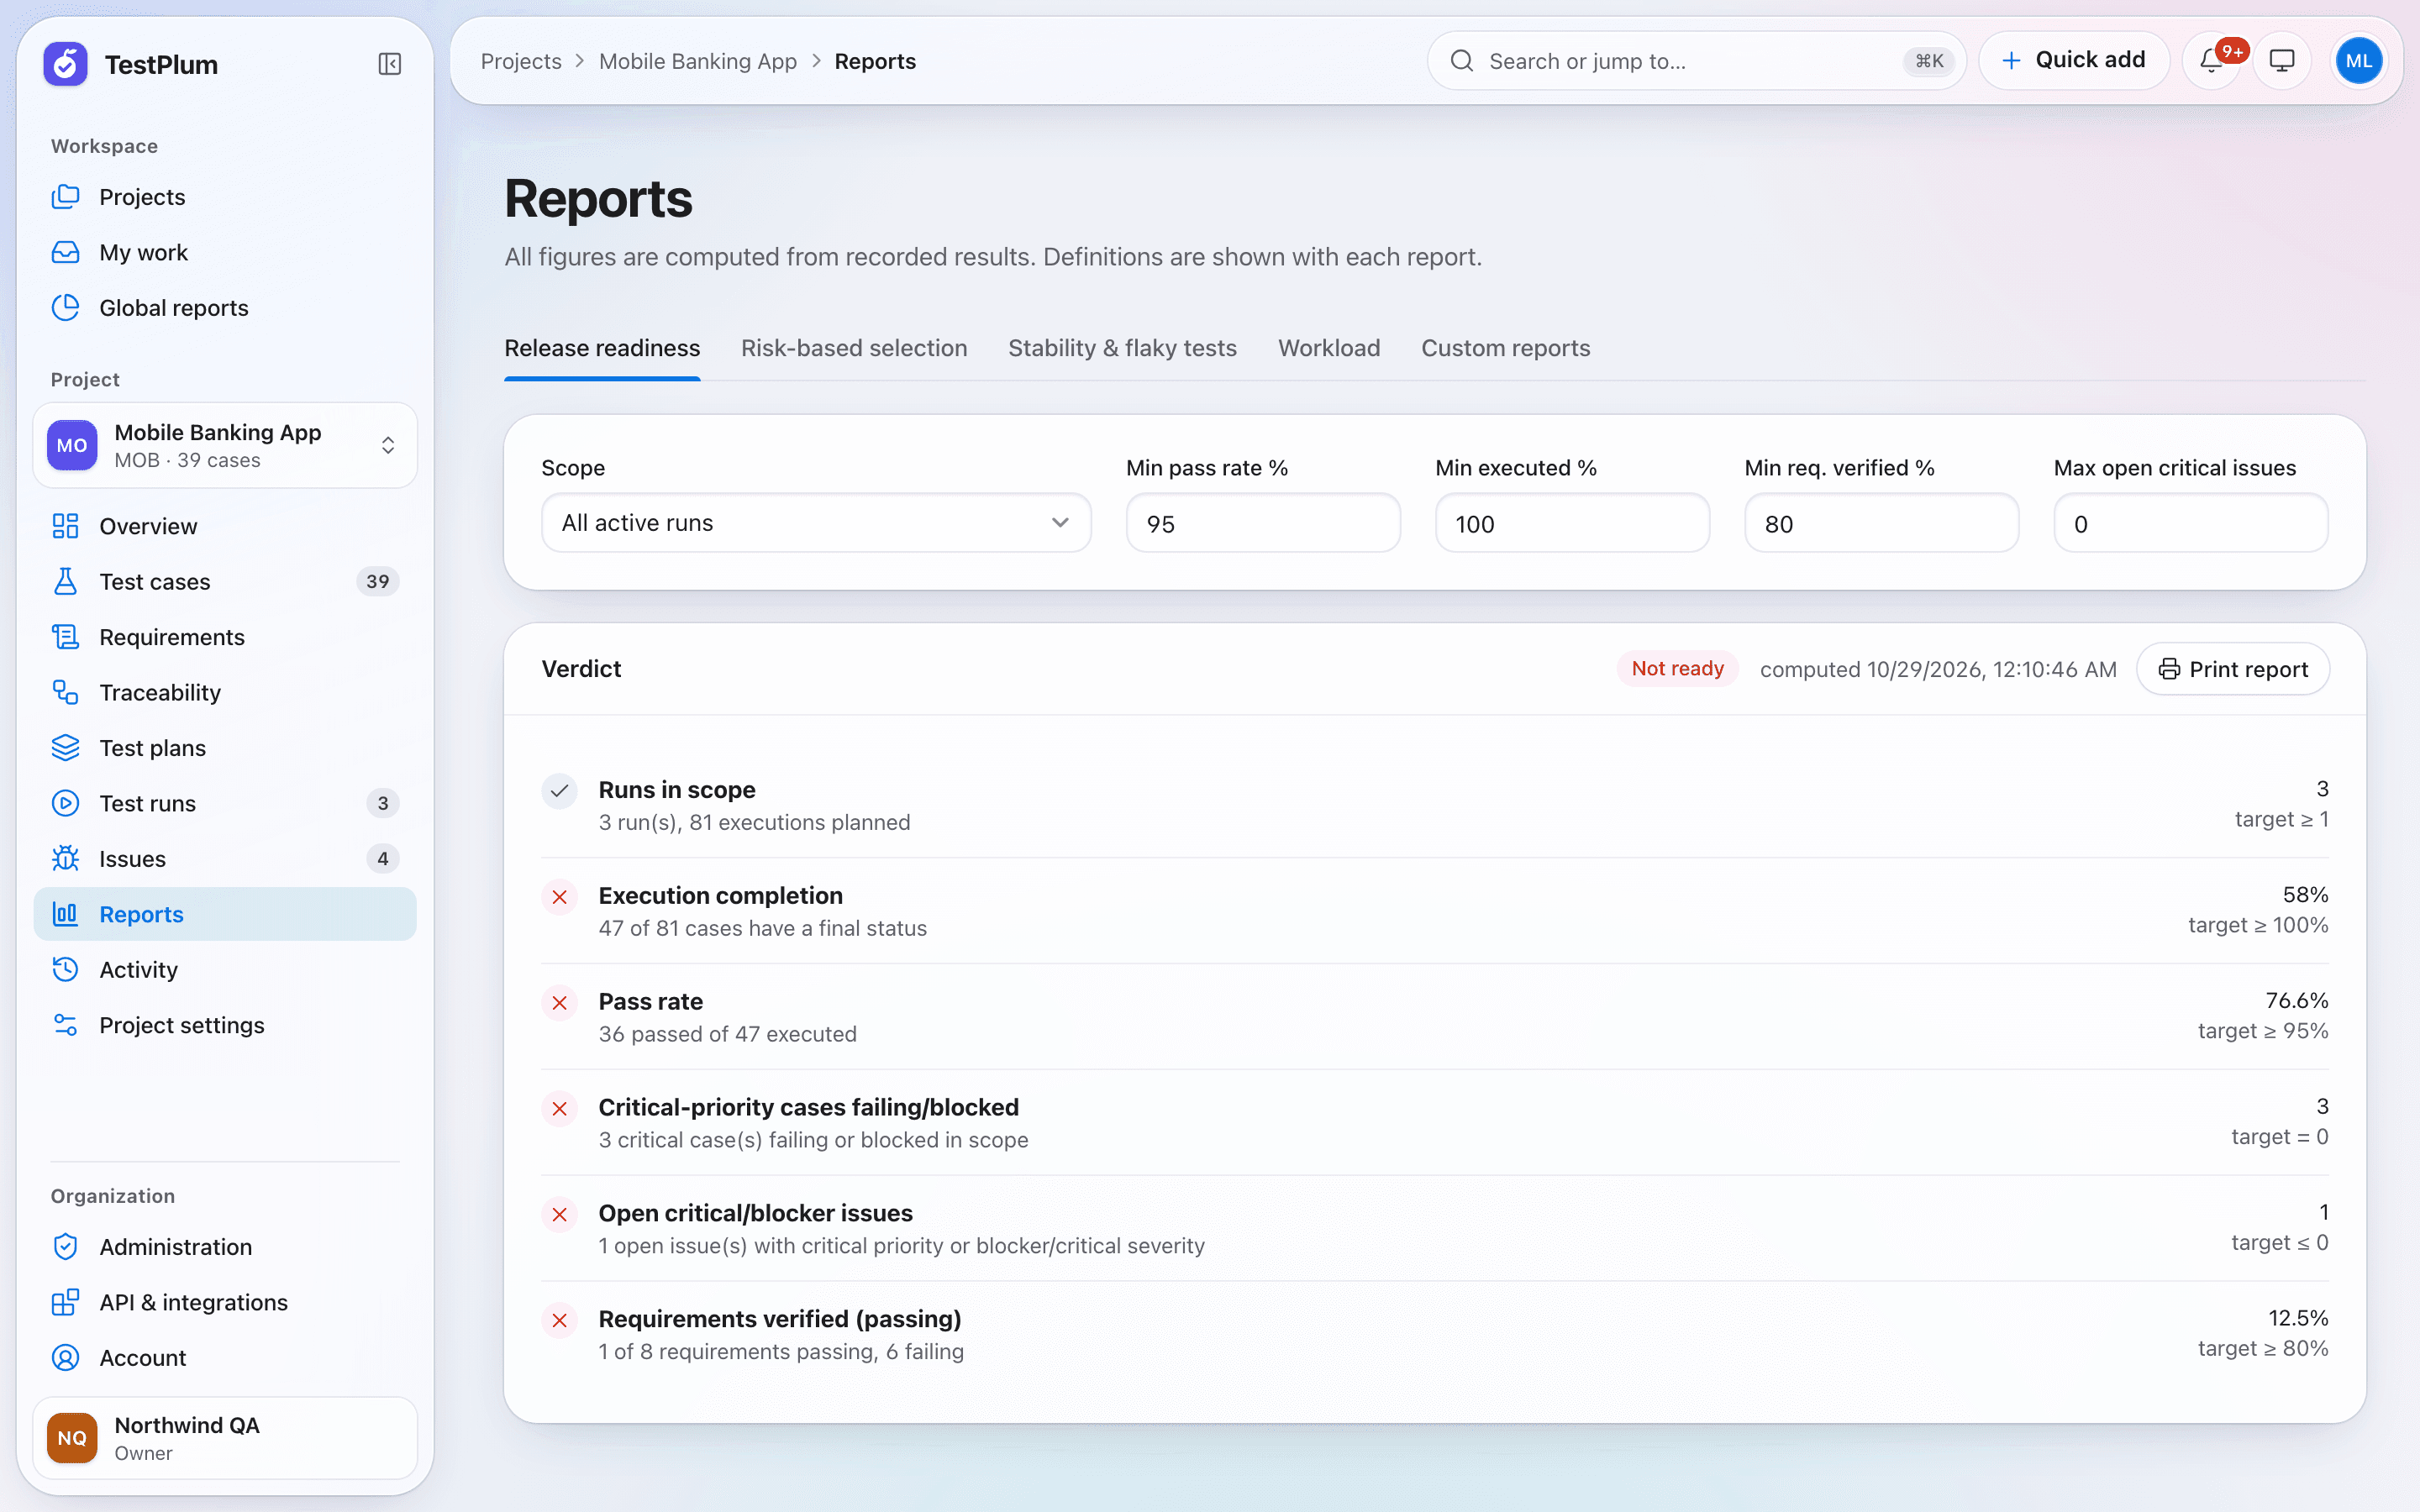
Task: Open Test runs
Action: point(225,803)
